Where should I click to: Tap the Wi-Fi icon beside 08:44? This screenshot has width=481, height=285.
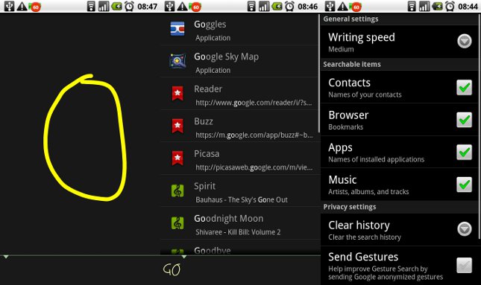(x=412, y=6)
